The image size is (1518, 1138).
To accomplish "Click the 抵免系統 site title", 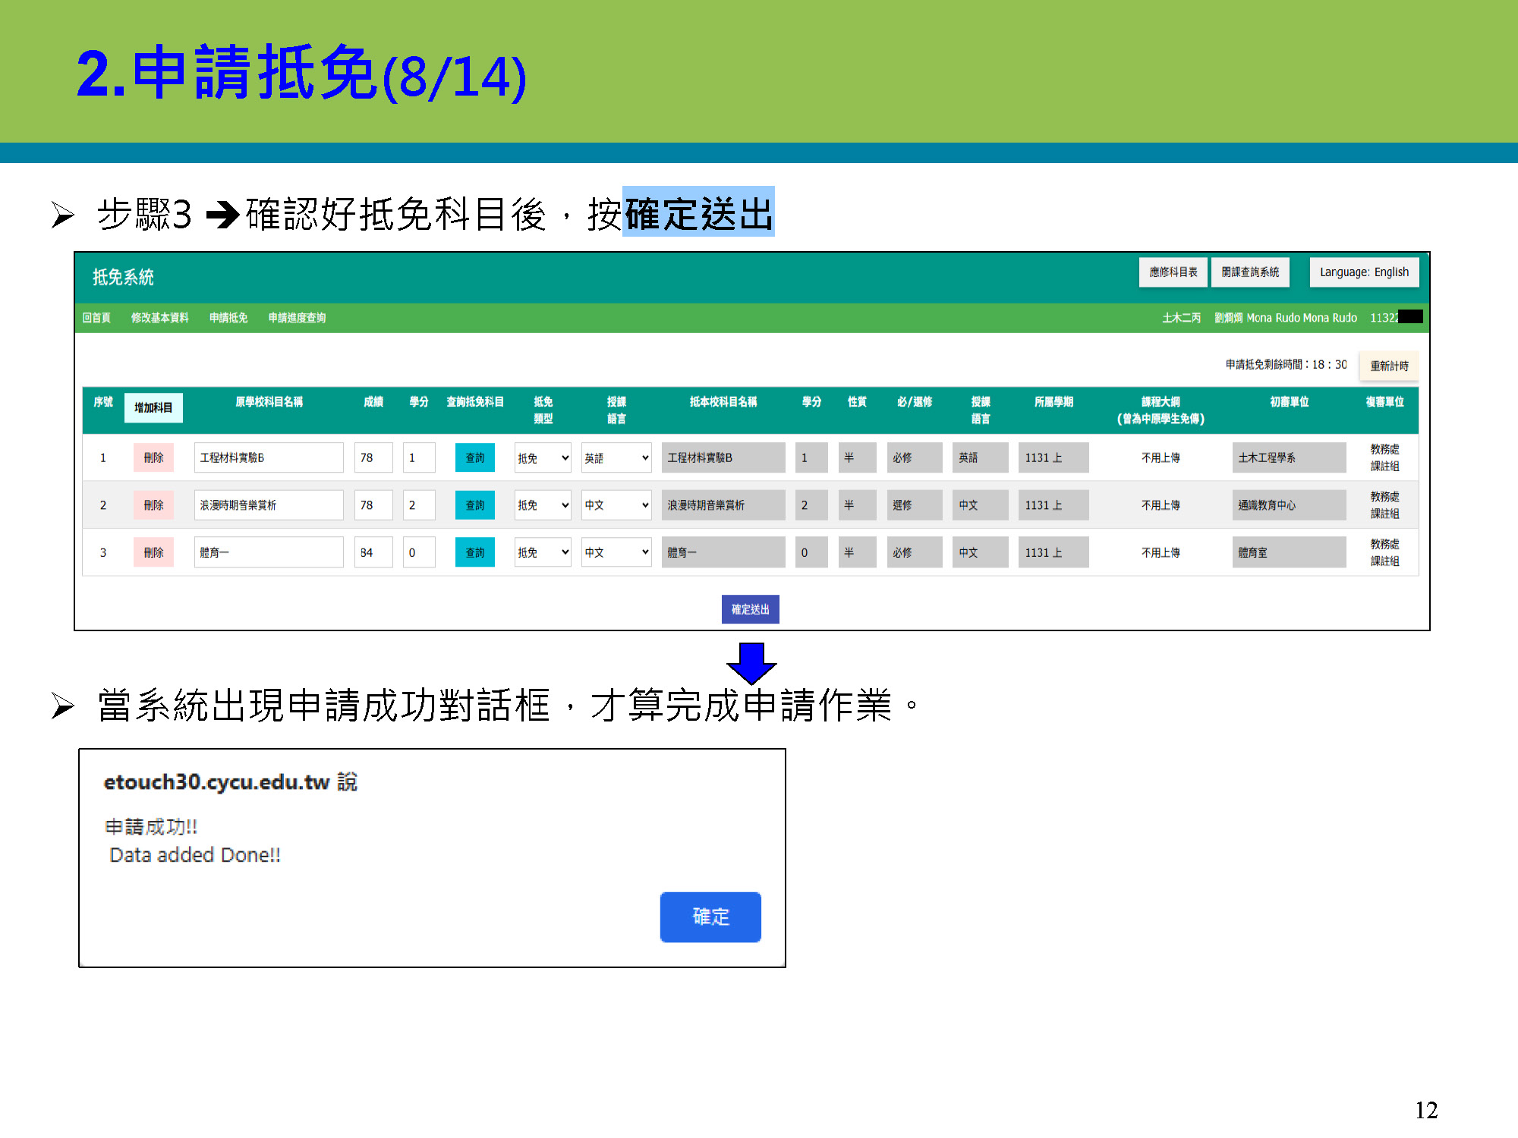I will (123, 278).
